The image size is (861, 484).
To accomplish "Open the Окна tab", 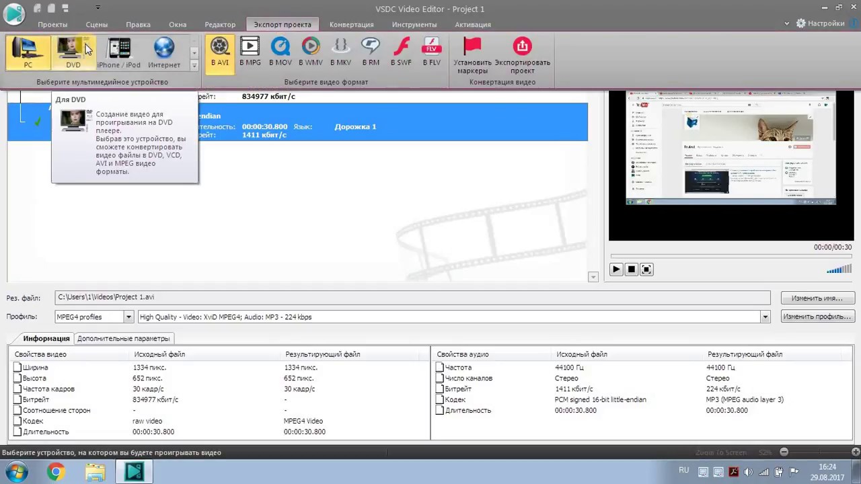I will pos(178,24).
